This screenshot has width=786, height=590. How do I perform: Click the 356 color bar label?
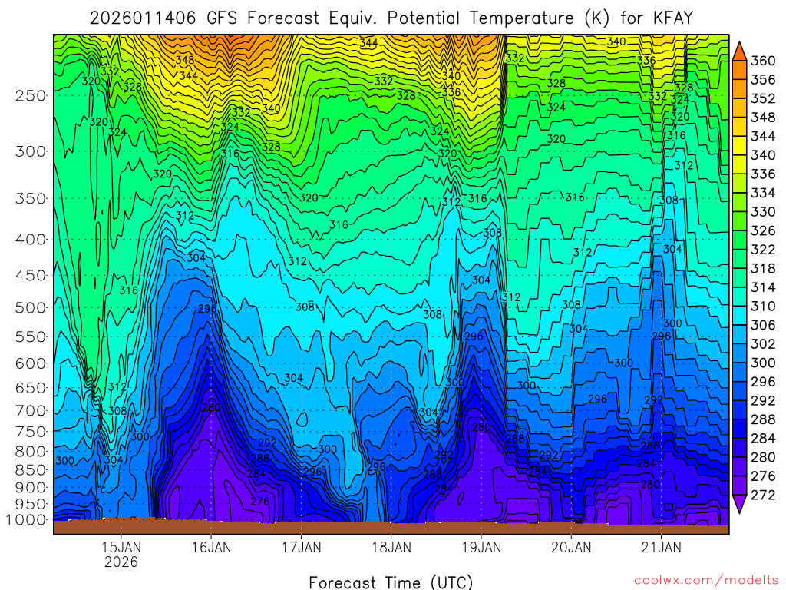coord(763,80)
